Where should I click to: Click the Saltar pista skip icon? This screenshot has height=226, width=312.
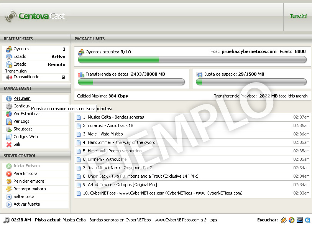[x=9, y=197]
